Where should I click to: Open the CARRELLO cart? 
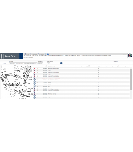33,54
